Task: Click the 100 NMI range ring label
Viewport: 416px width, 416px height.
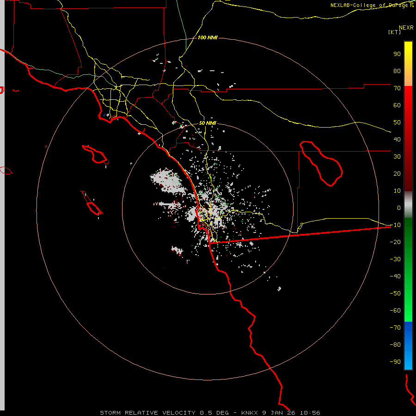Action: (x=208, y=37)
